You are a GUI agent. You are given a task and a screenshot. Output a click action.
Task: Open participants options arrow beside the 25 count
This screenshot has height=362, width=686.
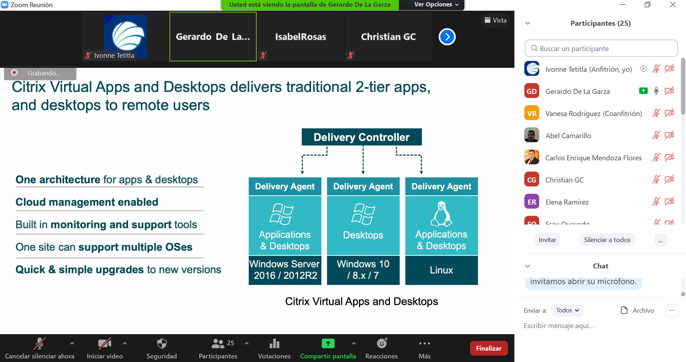247,343
